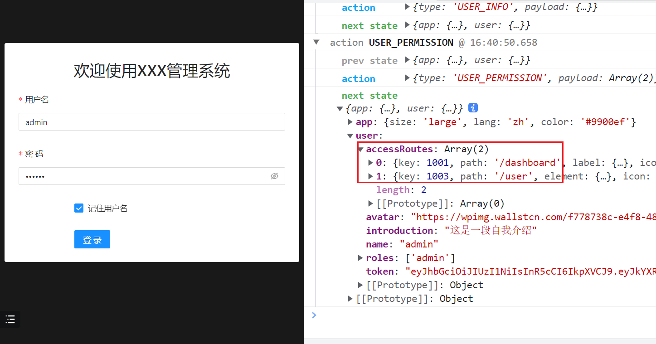The width and height of the screenshot is (656, 344).
Task: Open the list menu icon at bottom left
Action: coord(10,319)
